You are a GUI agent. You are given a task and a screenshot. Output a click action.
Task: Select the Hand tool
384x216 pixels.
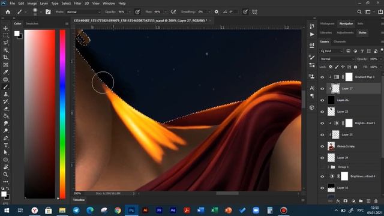point(5,167)
